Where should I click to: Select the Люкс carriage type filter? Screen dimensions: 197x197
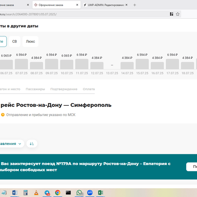(31, 41)
